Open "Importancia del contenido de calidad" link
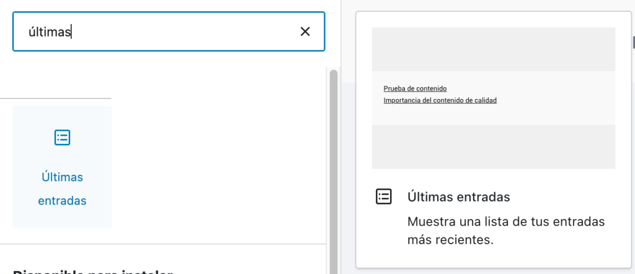 click(x=440, y=100)
